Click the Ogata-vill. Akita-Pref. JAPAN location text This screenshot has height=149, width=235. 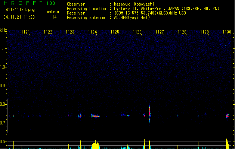(x=167, y=9)
